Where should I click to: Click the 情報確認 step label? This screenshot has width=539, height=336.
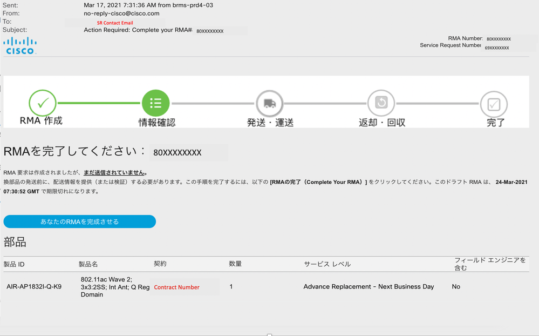(157, 123)
